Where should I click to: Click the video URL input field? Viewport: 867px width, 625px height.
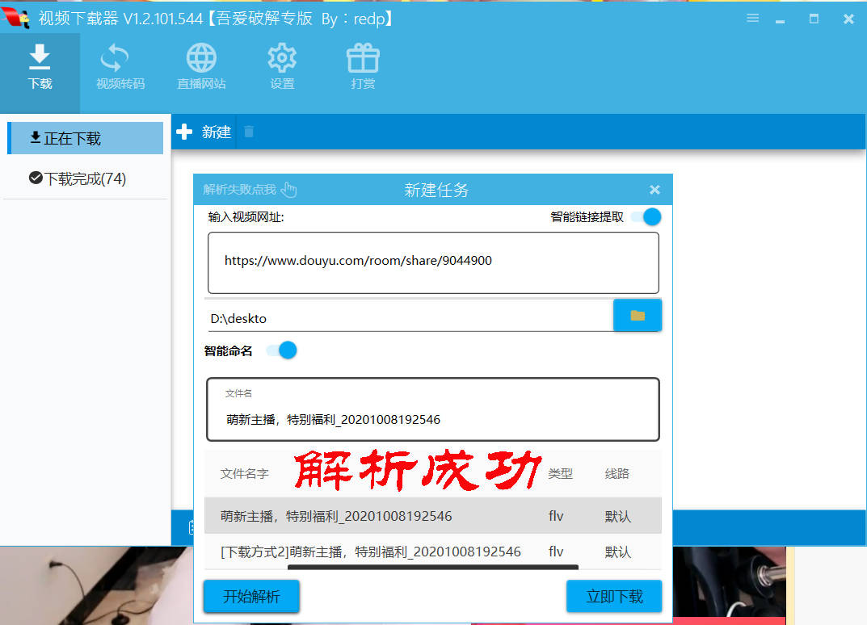(433, 262)
